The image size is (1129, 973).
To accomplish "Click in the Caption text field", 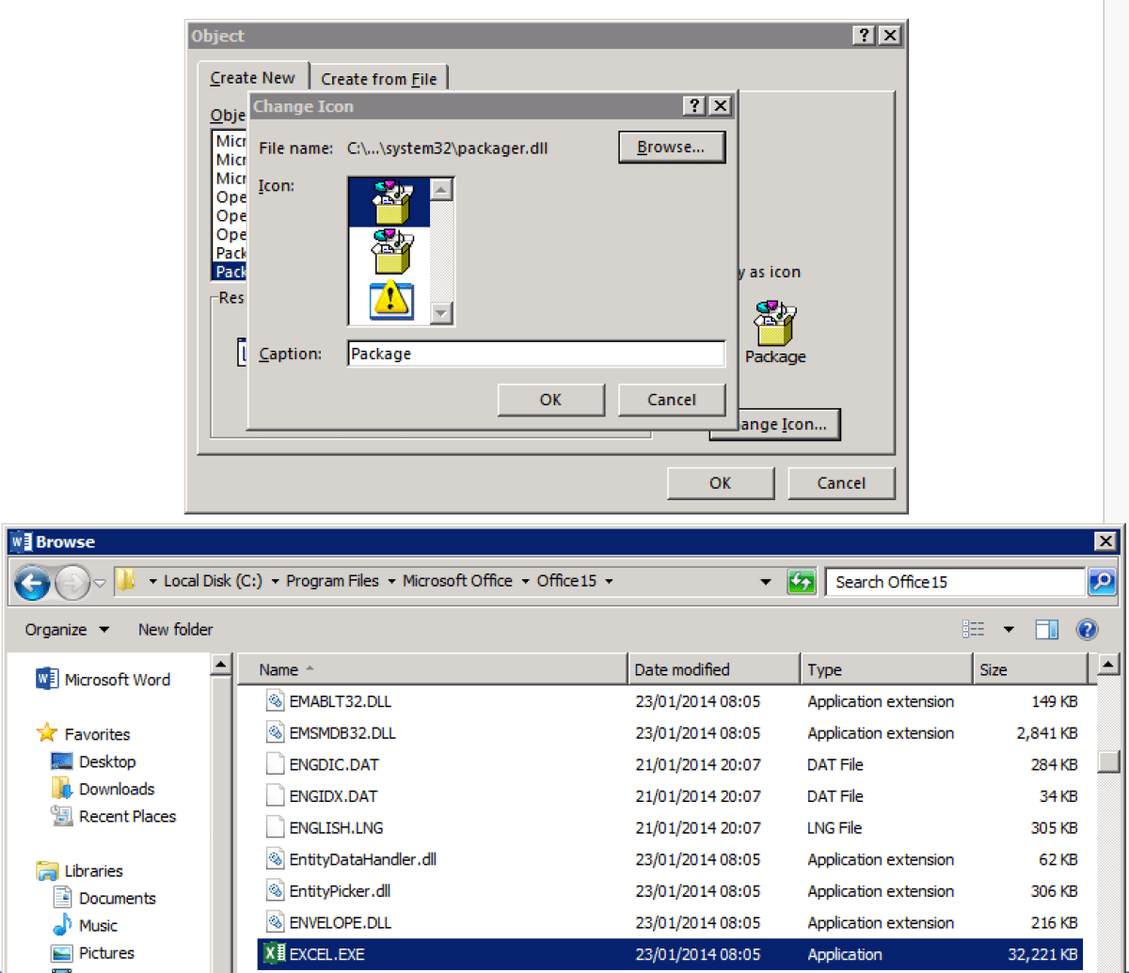I will pos(535,354).
